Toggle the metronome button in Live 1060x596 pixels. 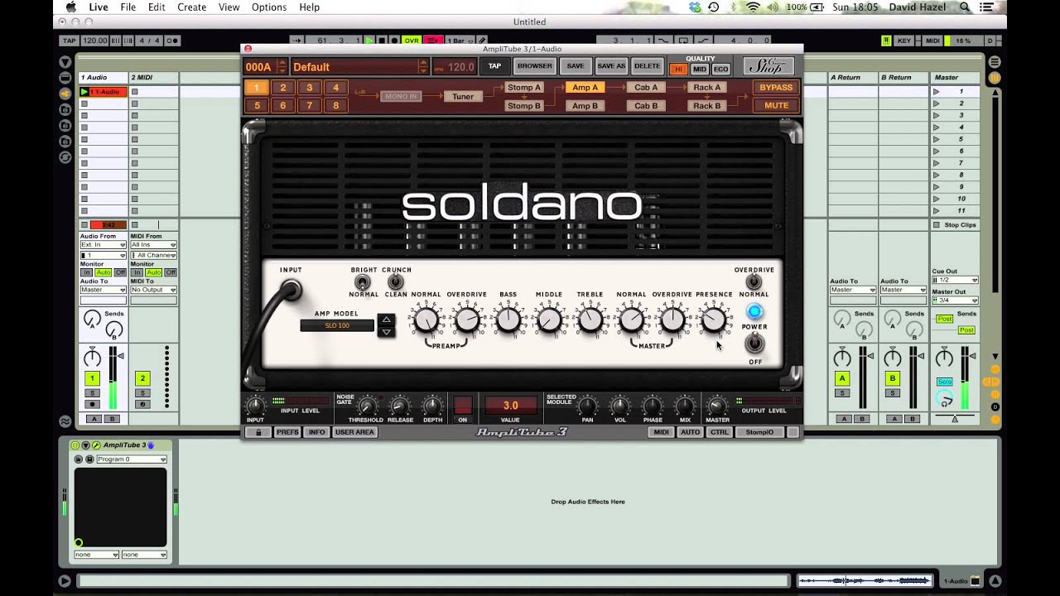tap(173, 41)
